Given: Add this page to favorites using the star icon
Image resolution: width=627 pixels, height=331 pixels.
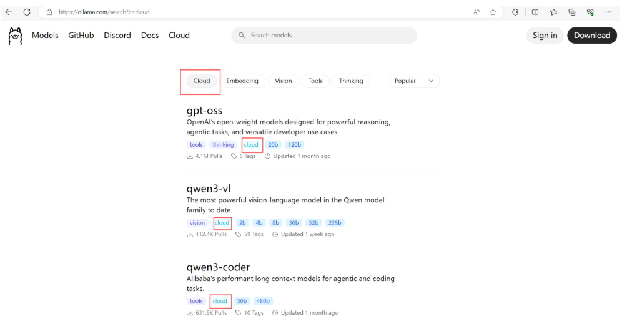Looking at the screenshot, I should pos(493,12).
